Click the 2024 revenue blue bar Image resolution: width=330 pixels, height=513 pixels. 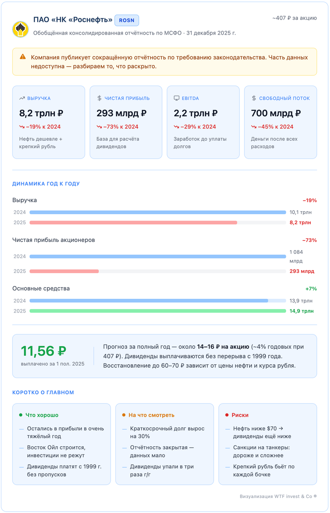click(158, 212)
